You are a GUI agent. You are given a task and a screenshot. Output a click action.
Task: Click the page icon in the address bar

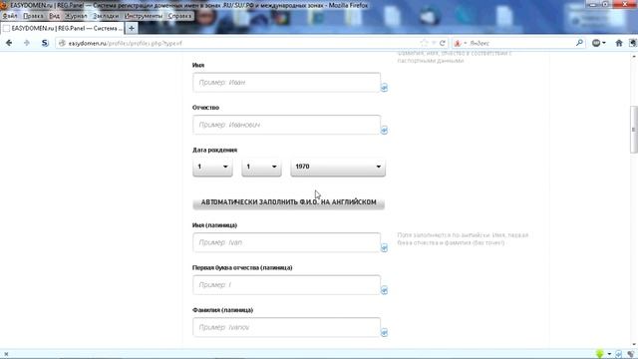(62, 43)
